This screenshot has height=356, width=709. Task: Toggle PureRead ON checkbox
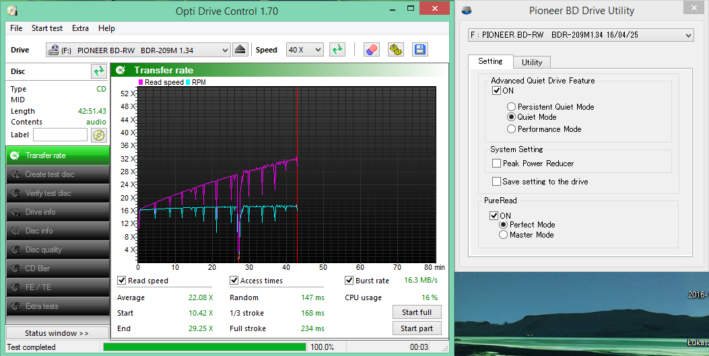[x=494, y=215]
